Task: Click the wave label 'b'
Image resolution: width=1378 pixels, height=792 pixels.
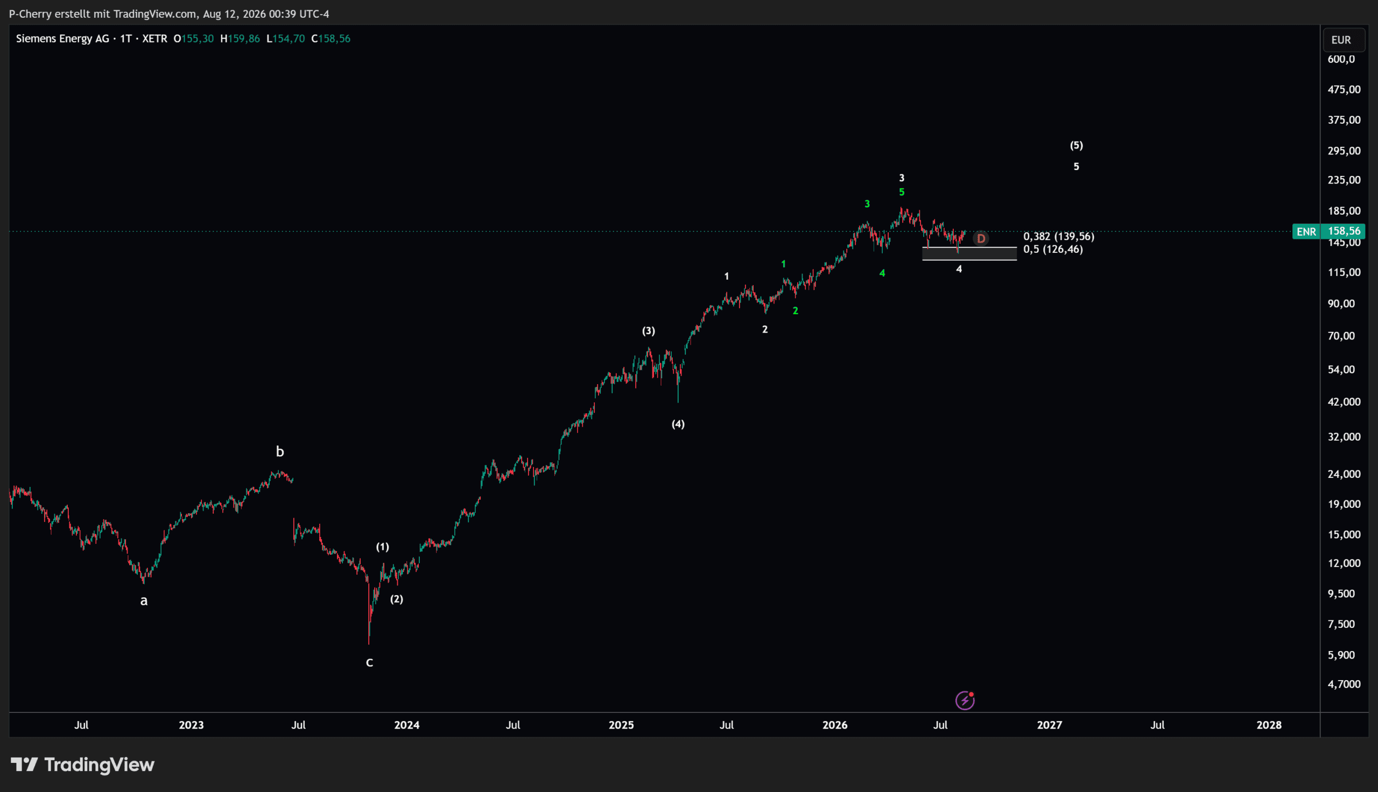Action: point(279,451)
